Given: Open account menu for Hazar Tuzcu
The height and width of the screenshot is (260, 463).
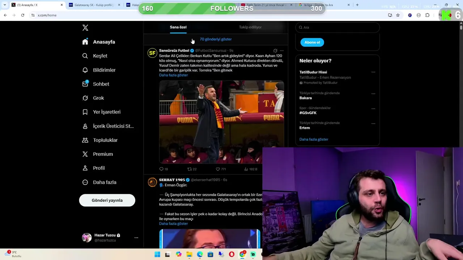Looking at the screenshot, I should click(x=136, y=238).
